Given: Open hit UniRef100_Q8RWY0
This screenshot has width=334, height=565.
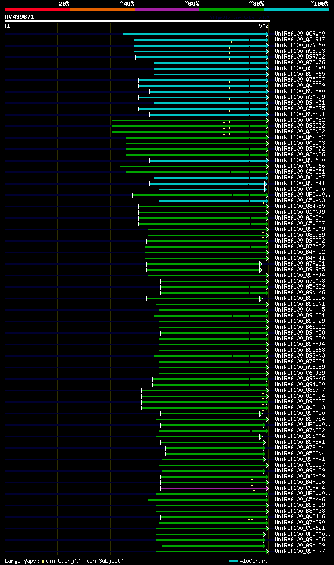Looking at the screenshot, I should tap(300, 34).
